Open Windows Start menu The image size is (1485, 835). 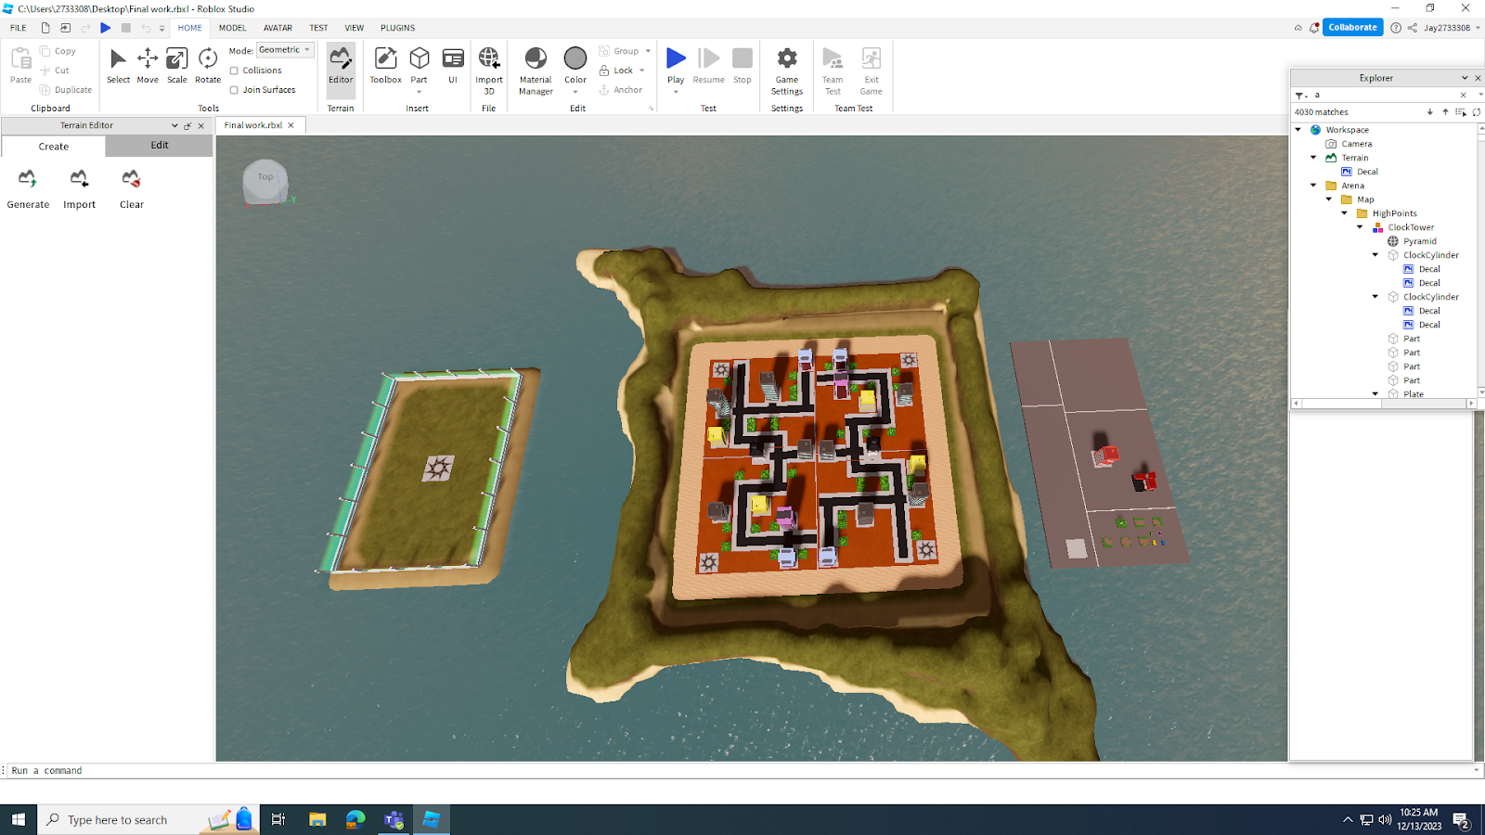click(x=18, y=819)
